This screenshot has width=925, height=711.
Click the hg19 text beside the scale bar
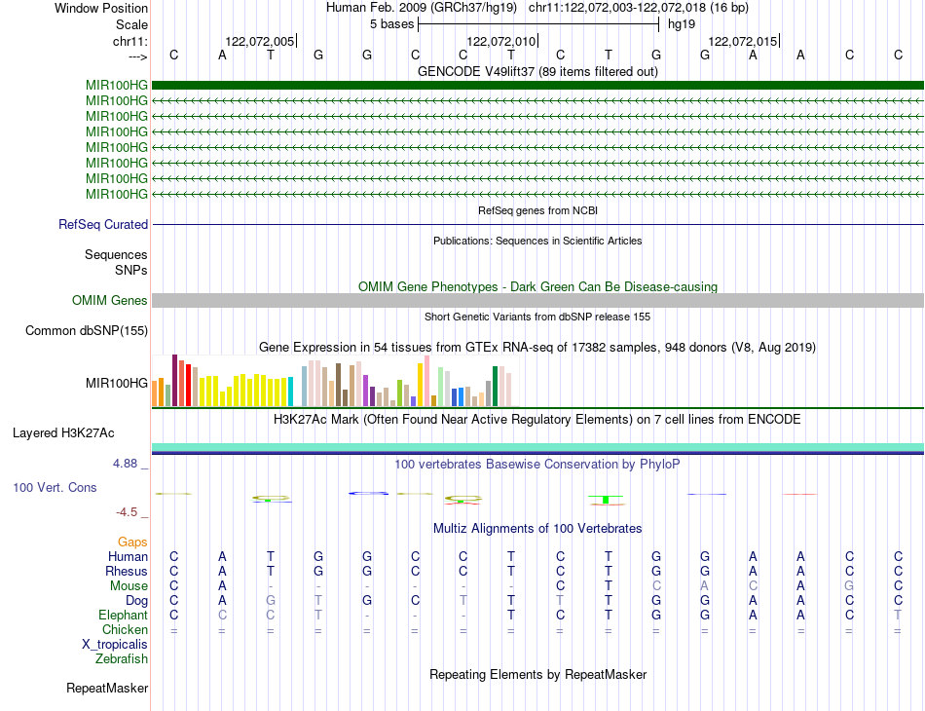pyautogui.click(x=682, y=24)
